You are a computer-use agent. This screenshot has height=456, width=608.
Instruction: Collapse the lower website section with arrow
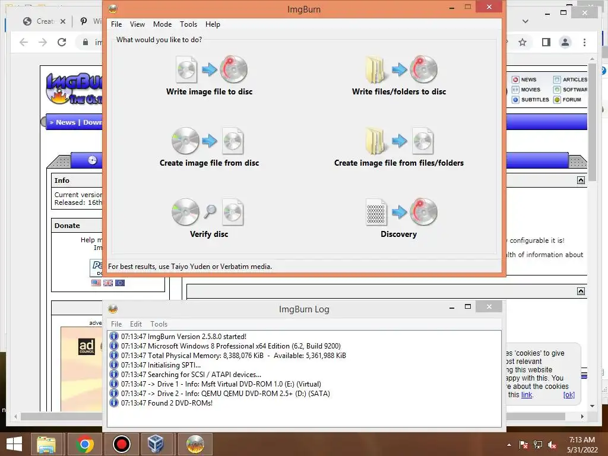(581, 291)
